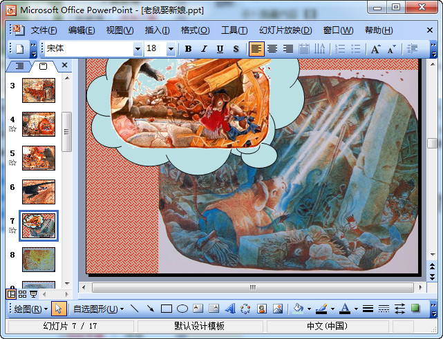Click the Change text direction icon
This screenshot has width=443, height=339.
320,49
